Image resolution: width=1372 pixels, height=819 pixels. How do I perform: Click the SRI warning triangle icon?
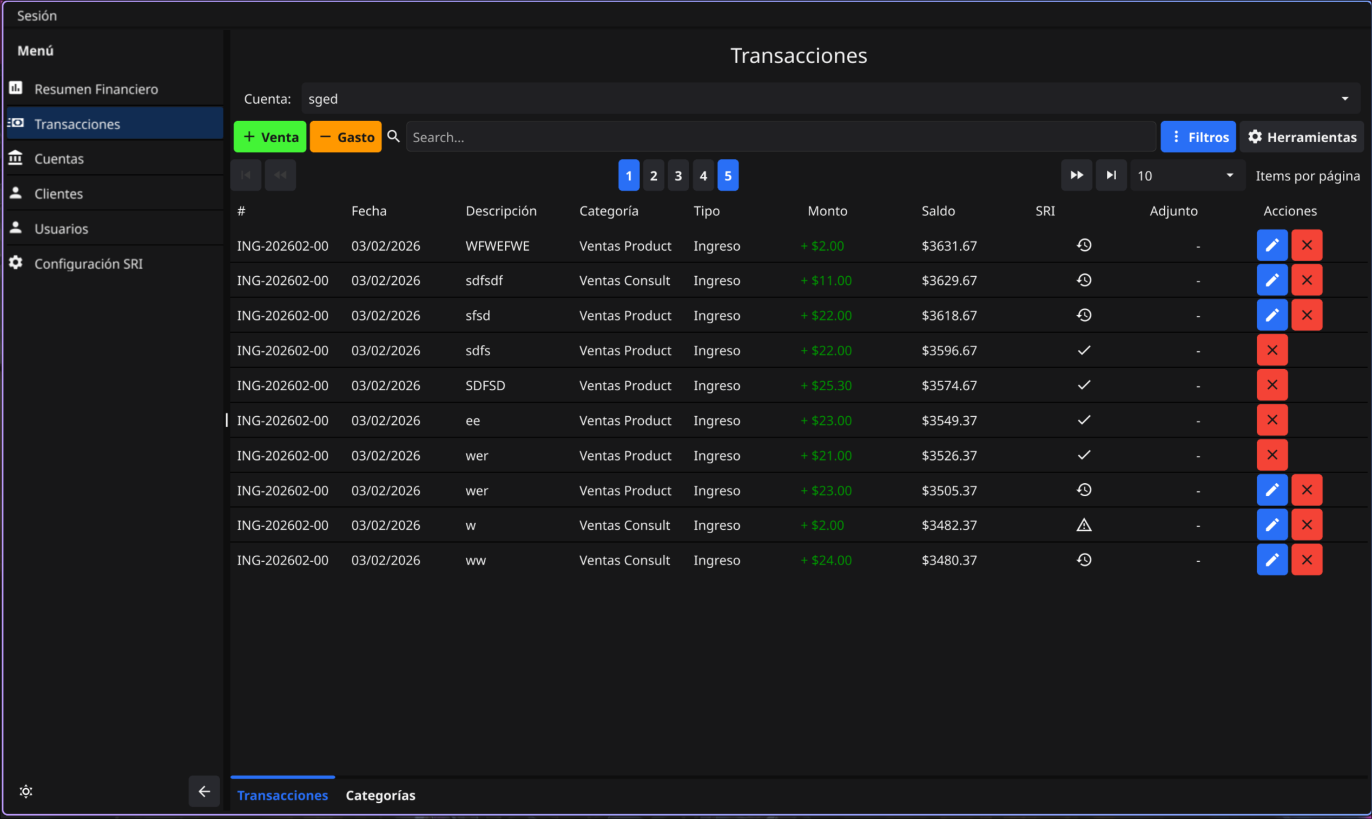[1084, 525]
